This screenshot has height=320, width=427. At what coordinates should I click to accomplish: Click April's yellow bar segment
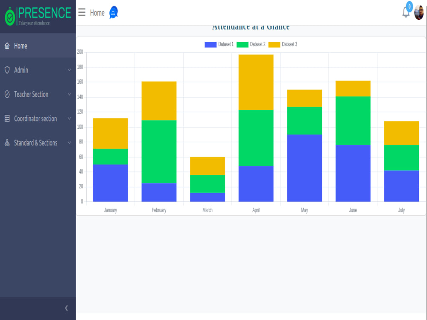coord(256,82)
